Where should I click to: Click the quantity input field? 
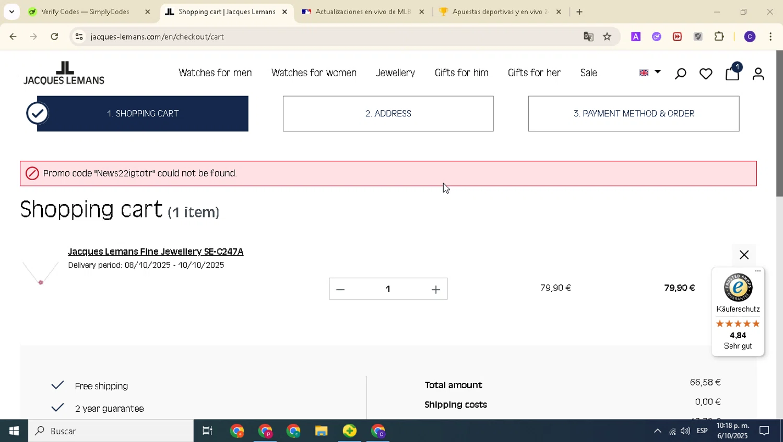coord(388,289)
